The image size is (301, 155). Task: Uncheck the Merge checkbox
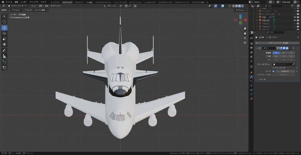click(273, 71)
